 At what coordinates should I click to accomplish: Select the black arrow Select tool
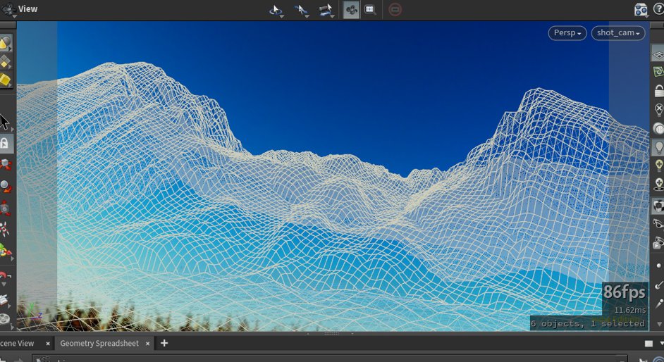coord(4,122)
